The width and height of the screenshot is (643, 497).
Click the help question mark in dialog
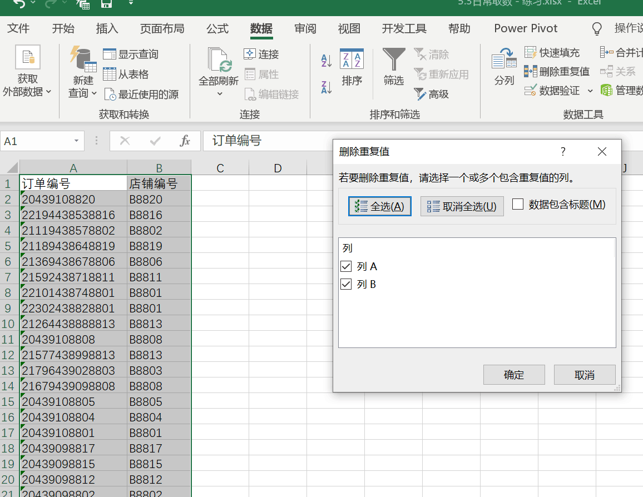[x=563, y=152]
